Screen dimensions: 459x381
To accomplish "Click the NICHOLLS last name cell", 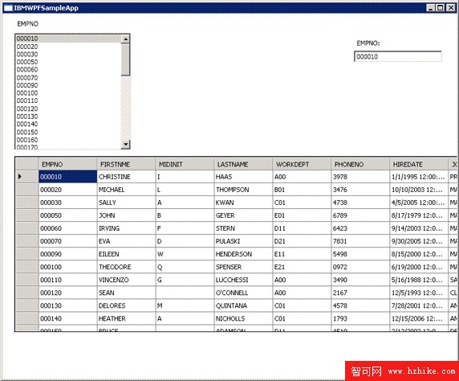I will coord(243,318).
